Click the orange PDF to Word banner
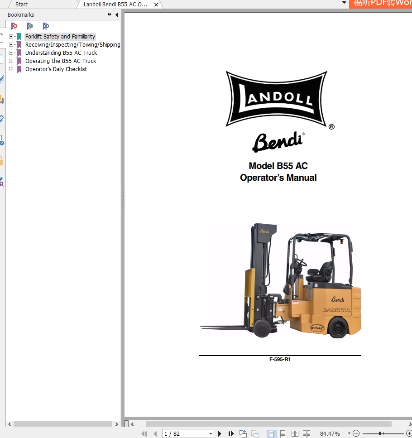The height and width of the screenshot is (438, 412). (380, 4)
